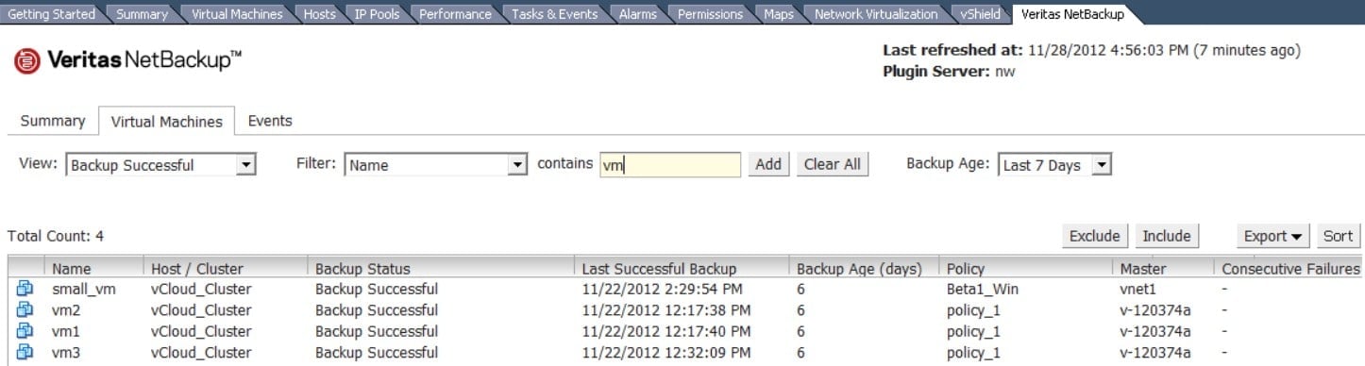Click Backup Successful status in vm1 row
The image size is (1365, 366).
pyautogui.click(x=377, y=331)
